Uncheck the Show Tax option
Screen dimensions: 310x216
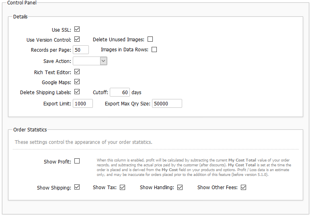(123, 187)
